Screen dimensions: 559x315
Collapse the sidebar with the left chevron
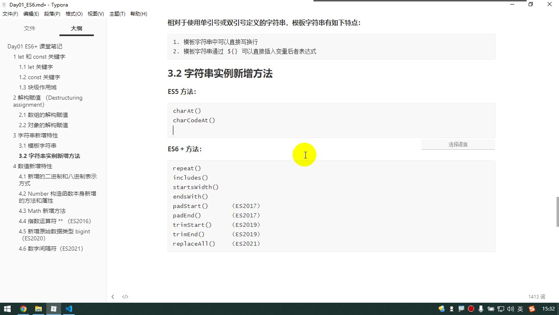coord(113,297)
